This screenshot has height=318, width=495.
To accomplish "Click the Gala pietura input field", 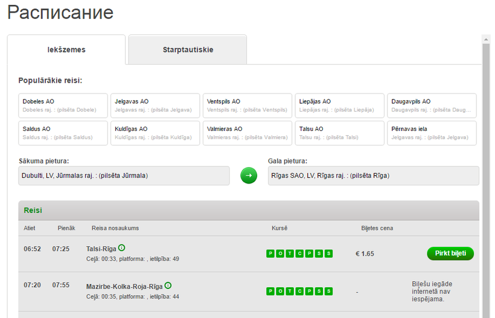I will point(373,176).
